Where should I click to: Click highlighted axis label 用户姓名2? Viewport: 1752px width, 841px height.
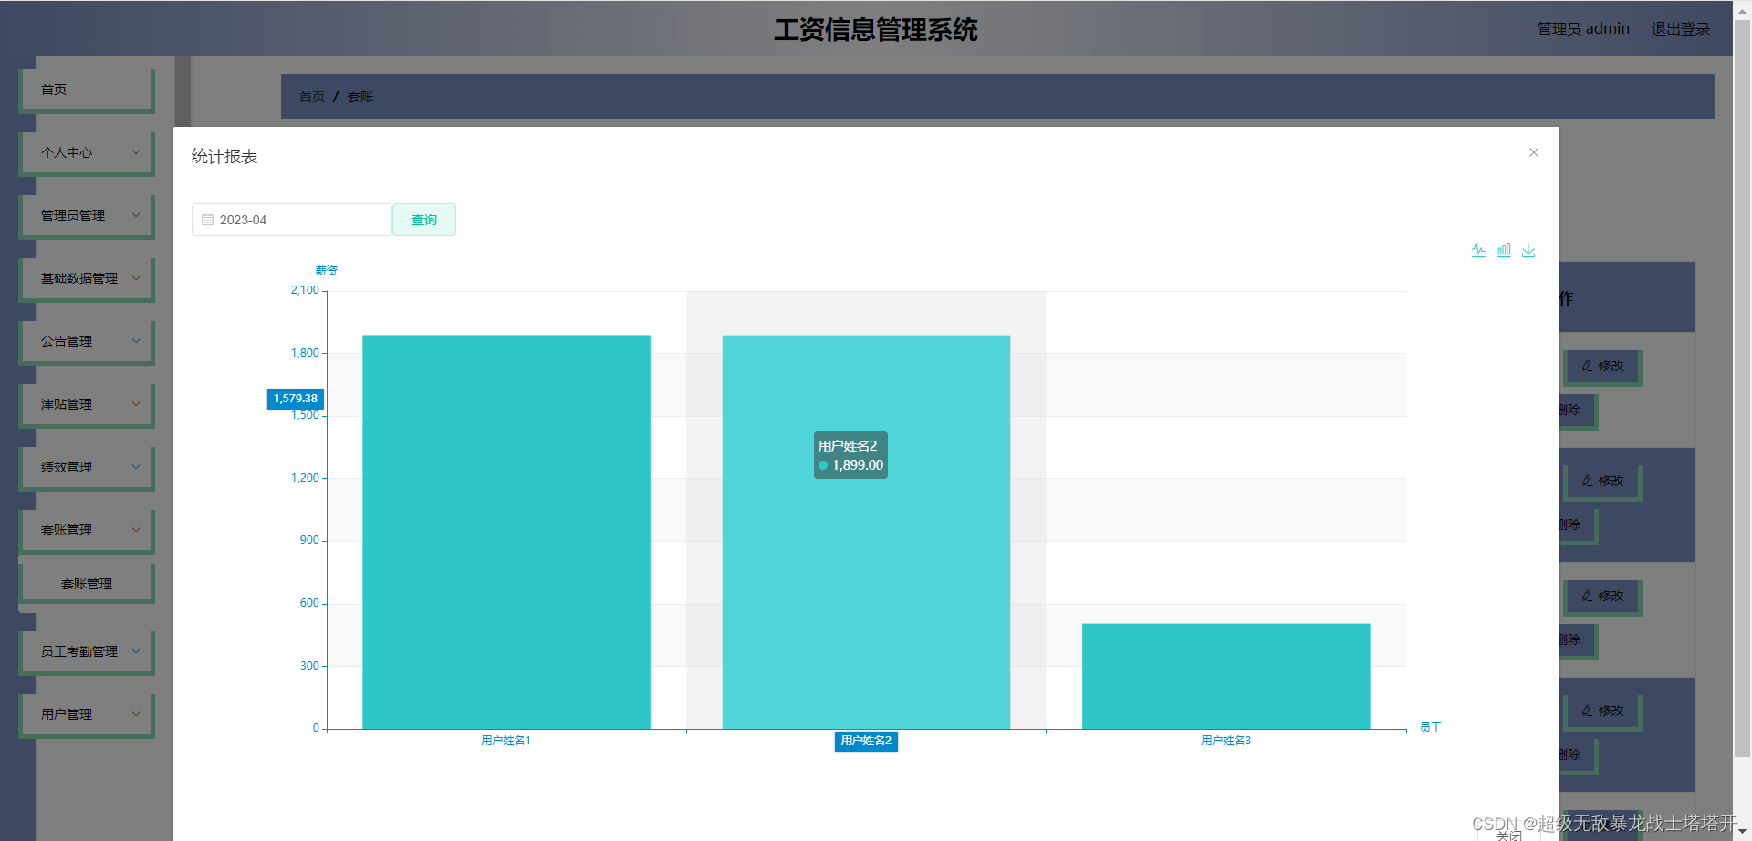866,741
